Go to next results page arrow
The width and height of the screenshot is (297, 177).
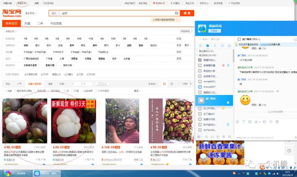coord(191,84)
